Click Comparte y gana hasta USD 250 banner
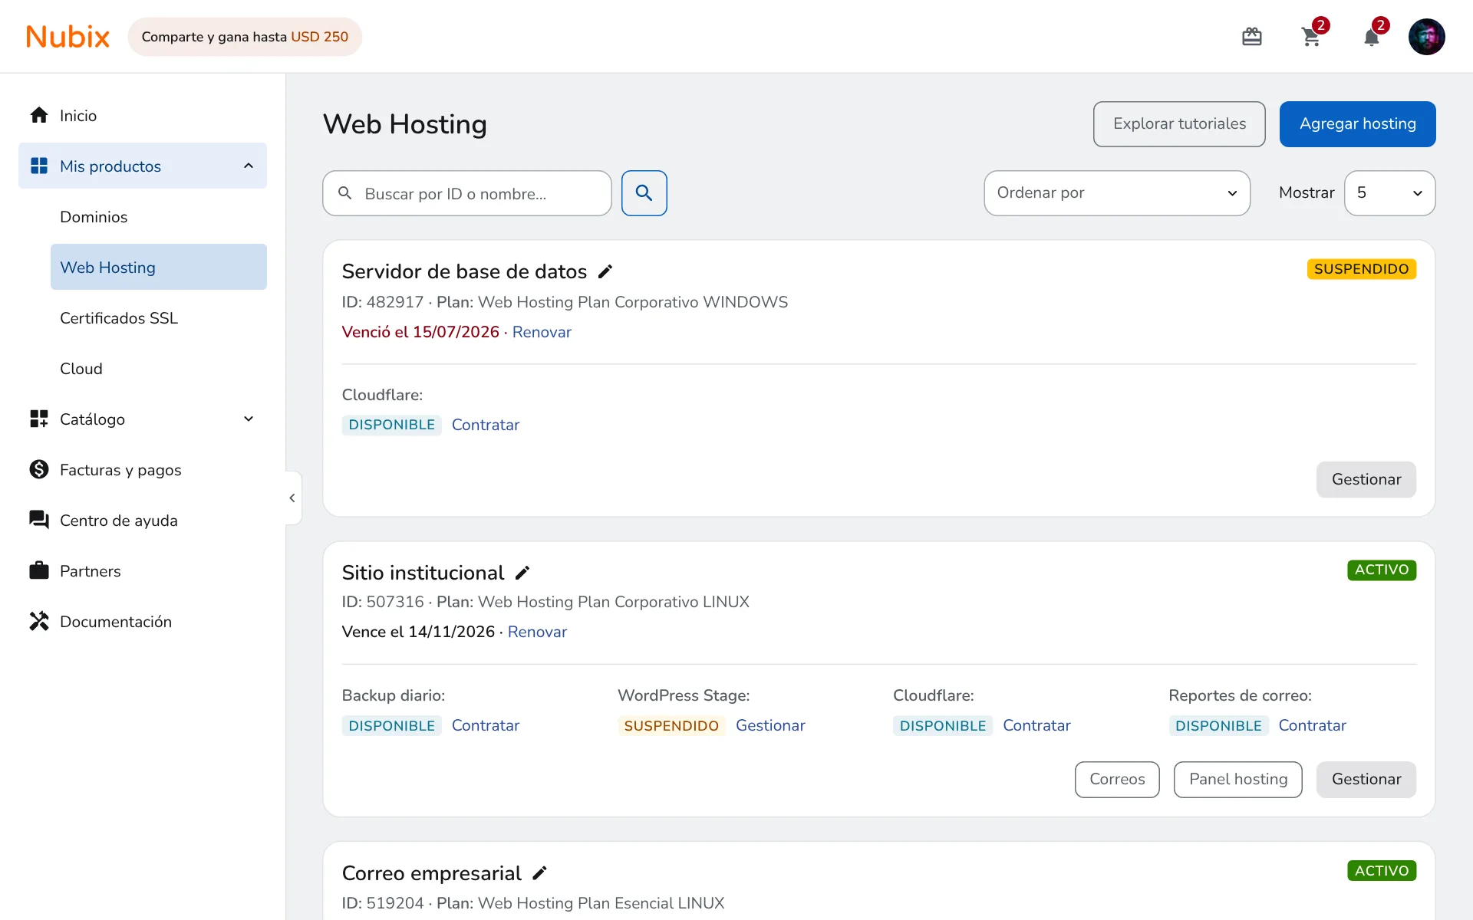This screenshot has height=920, width=1473. (x=245, y=37)
